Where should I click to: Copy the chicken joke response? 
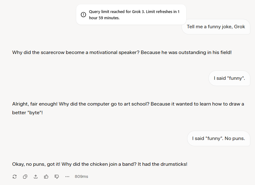25,177
